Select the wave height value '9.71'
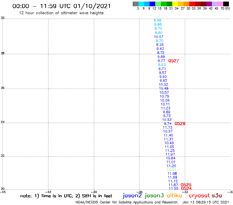The width and height of the screenshot is (233, 205). pyautogui.click(x=162, y=69)
